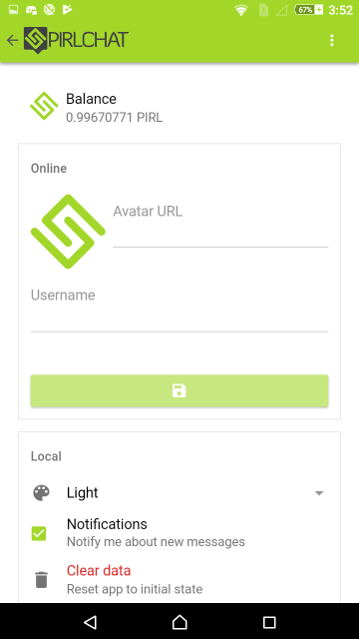
Task: Uncheck the Notifications checkbox
Action: pos(39,533)
